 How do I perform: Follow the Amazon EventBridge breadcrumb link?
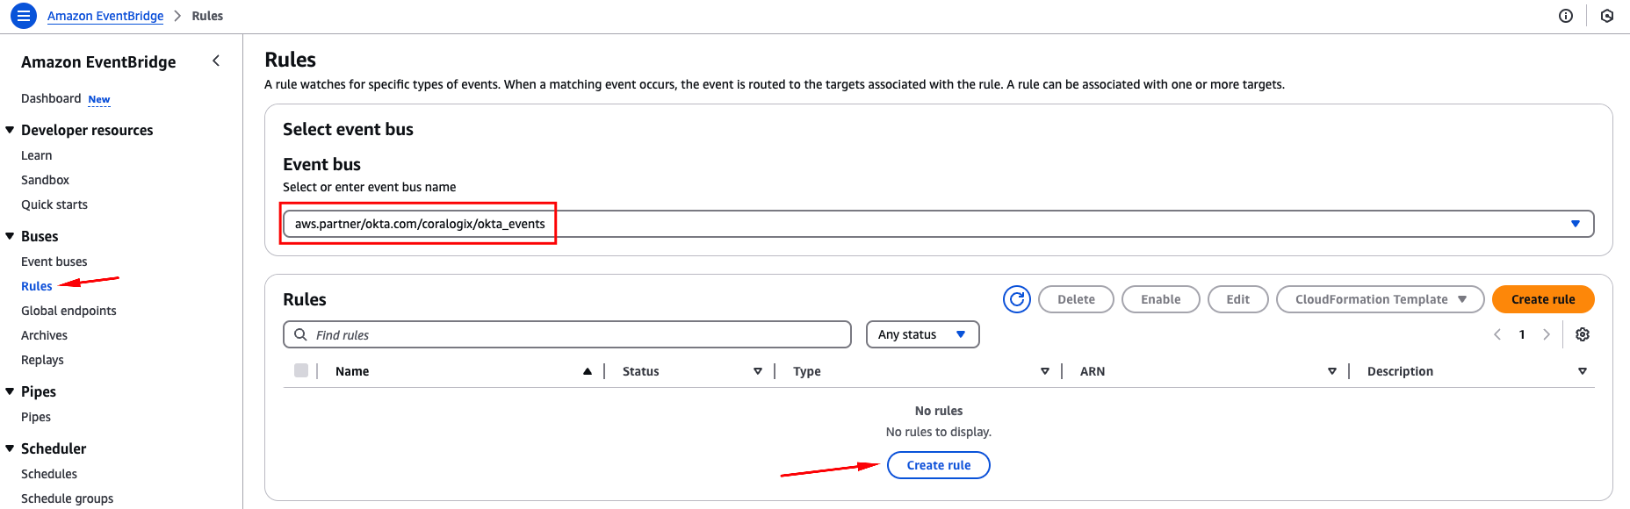105,16
